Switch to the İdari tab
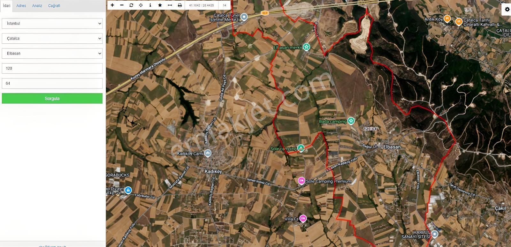 pos(6,6)
